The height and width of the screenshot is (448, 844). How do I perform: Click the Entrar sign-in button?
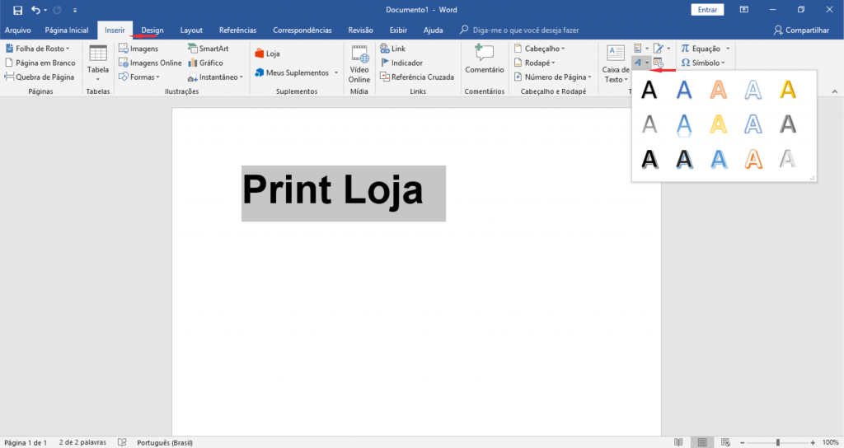(x=706, y=10)
